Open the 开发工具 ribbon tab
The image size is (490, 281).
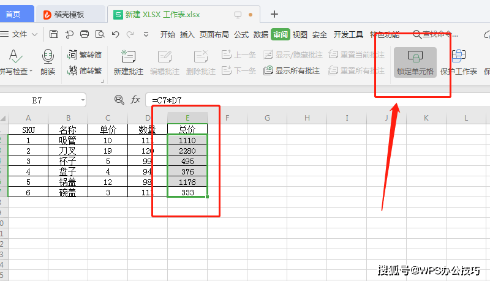click(x=348, y=35)
